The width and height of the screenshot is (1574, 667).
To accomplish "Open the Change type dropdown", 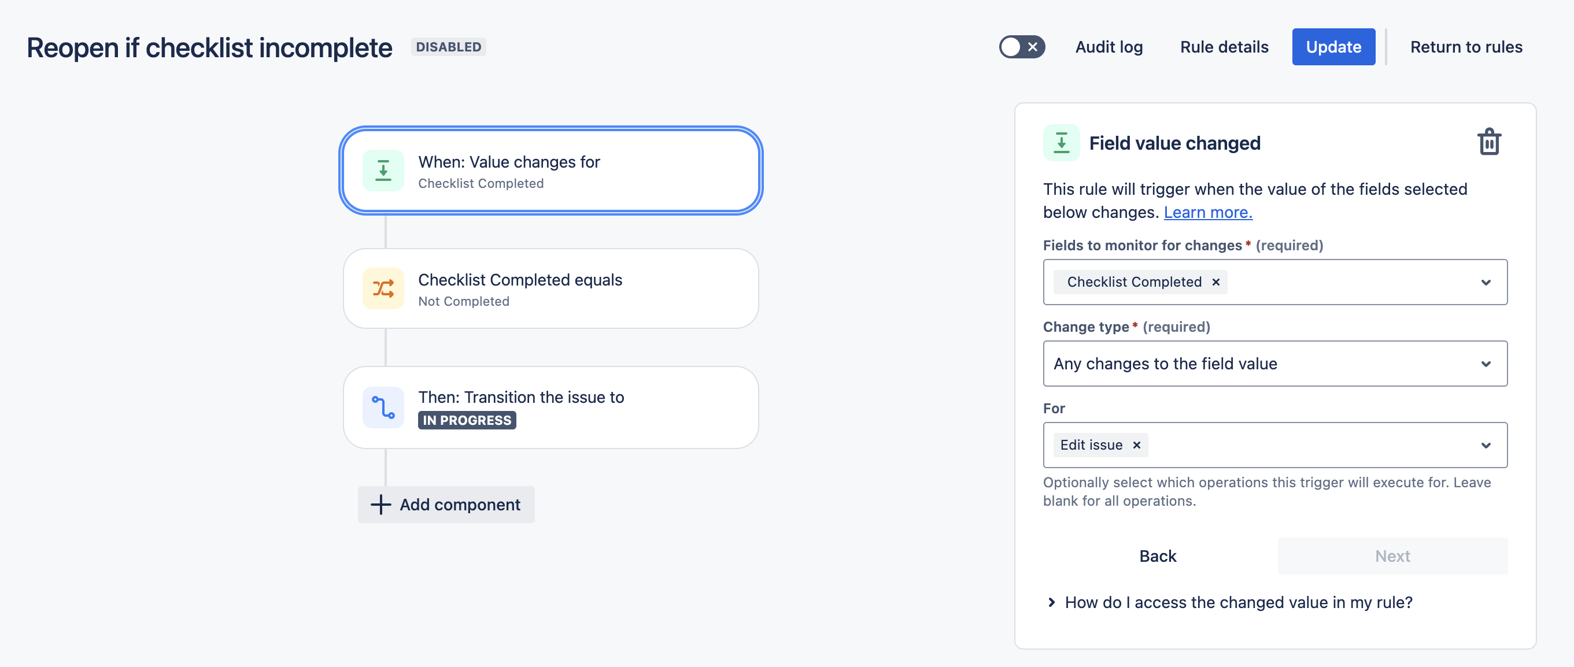I will click(x=1274, y=364).
